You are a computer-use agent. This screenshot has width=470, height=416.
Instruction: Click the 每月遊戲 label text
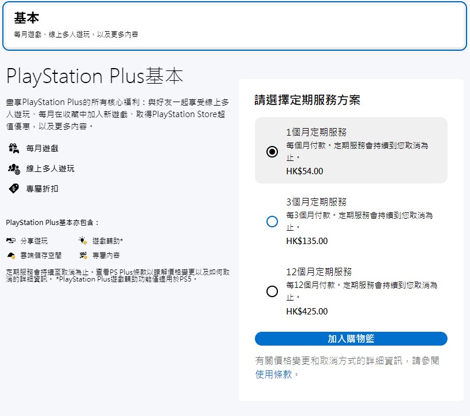[x=42, y=148]
